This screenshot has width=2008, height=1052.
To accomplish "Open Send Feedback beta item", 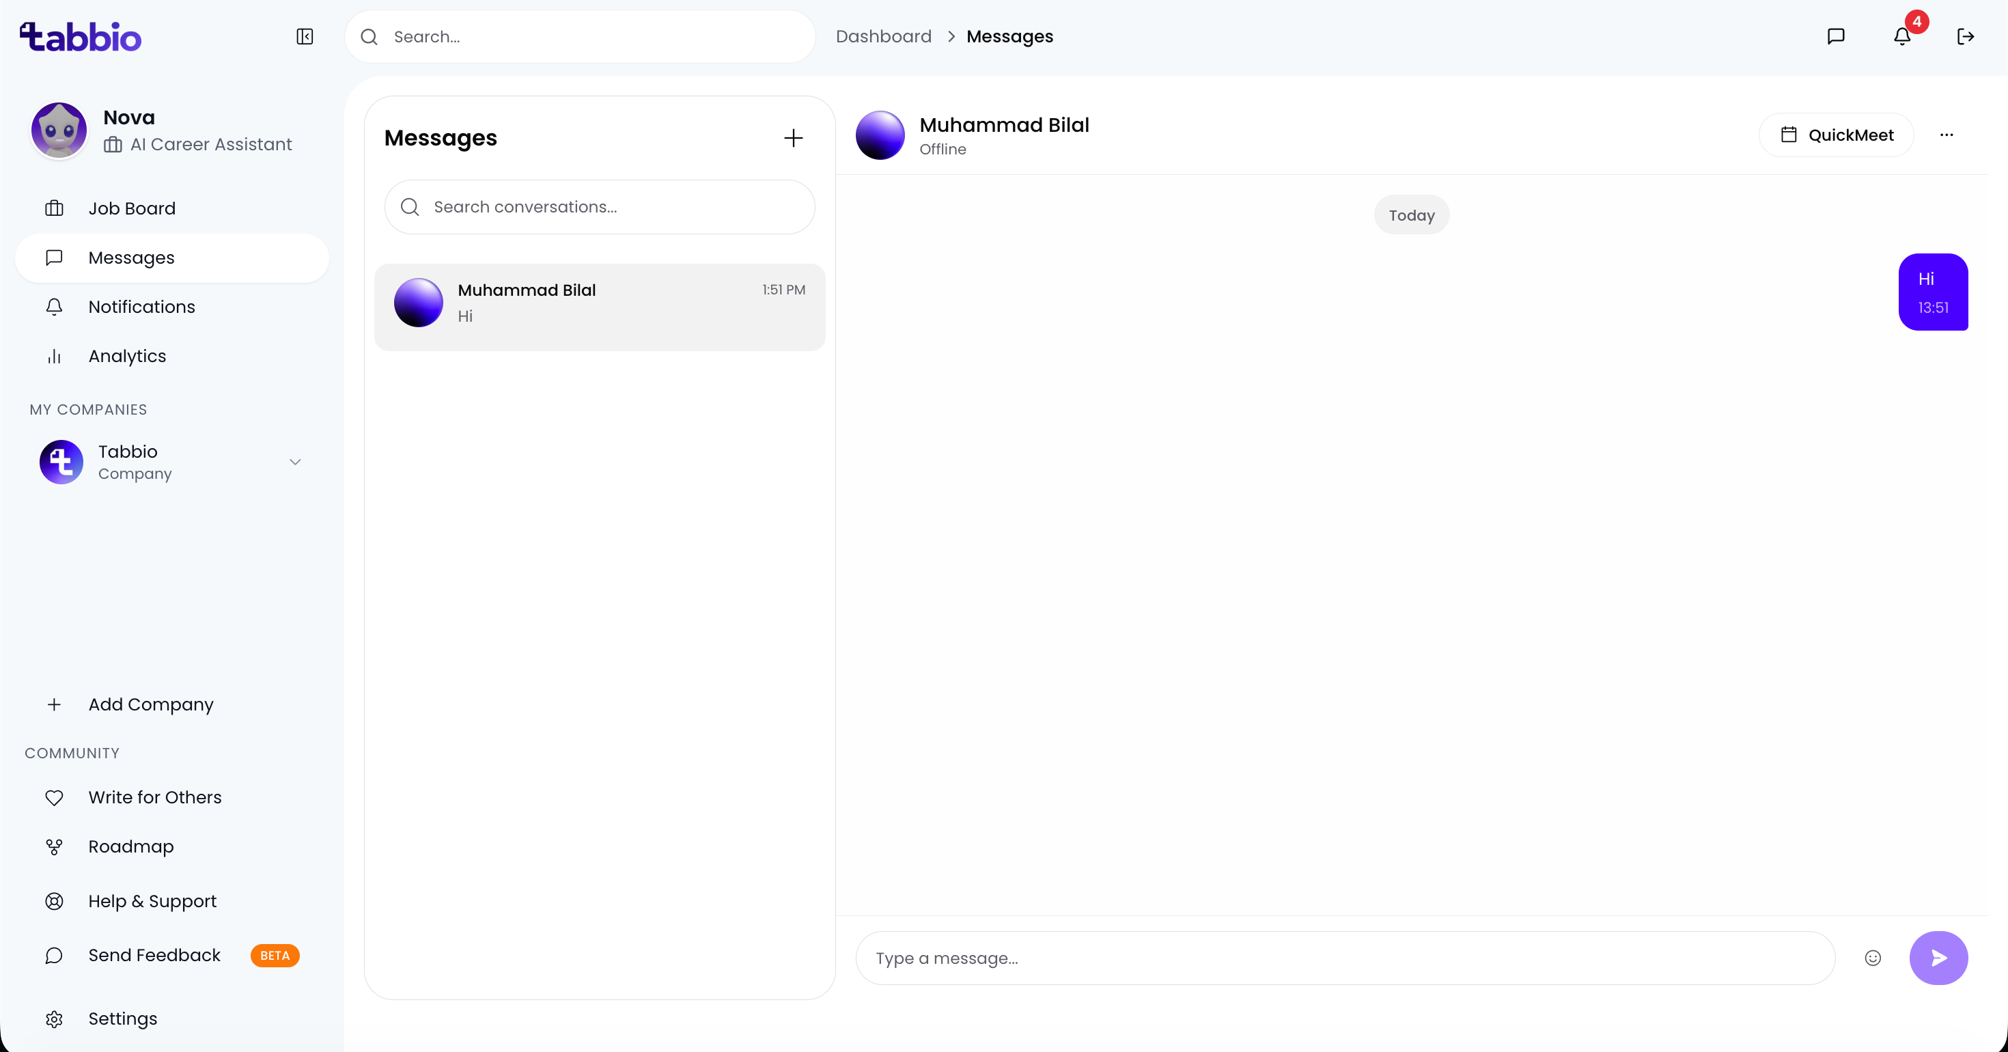I will [x=154, y=955].
